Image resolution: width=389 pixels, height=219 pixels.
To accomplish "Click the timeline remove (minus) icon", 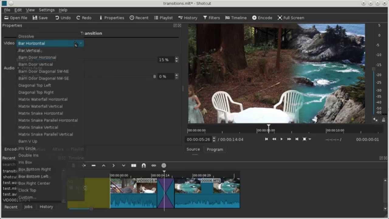I will point(94,165).
